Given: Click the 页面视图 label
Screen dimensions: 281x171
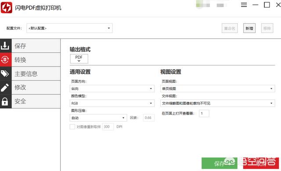Looking at the screenshot, I should click(x=169, y=81).
